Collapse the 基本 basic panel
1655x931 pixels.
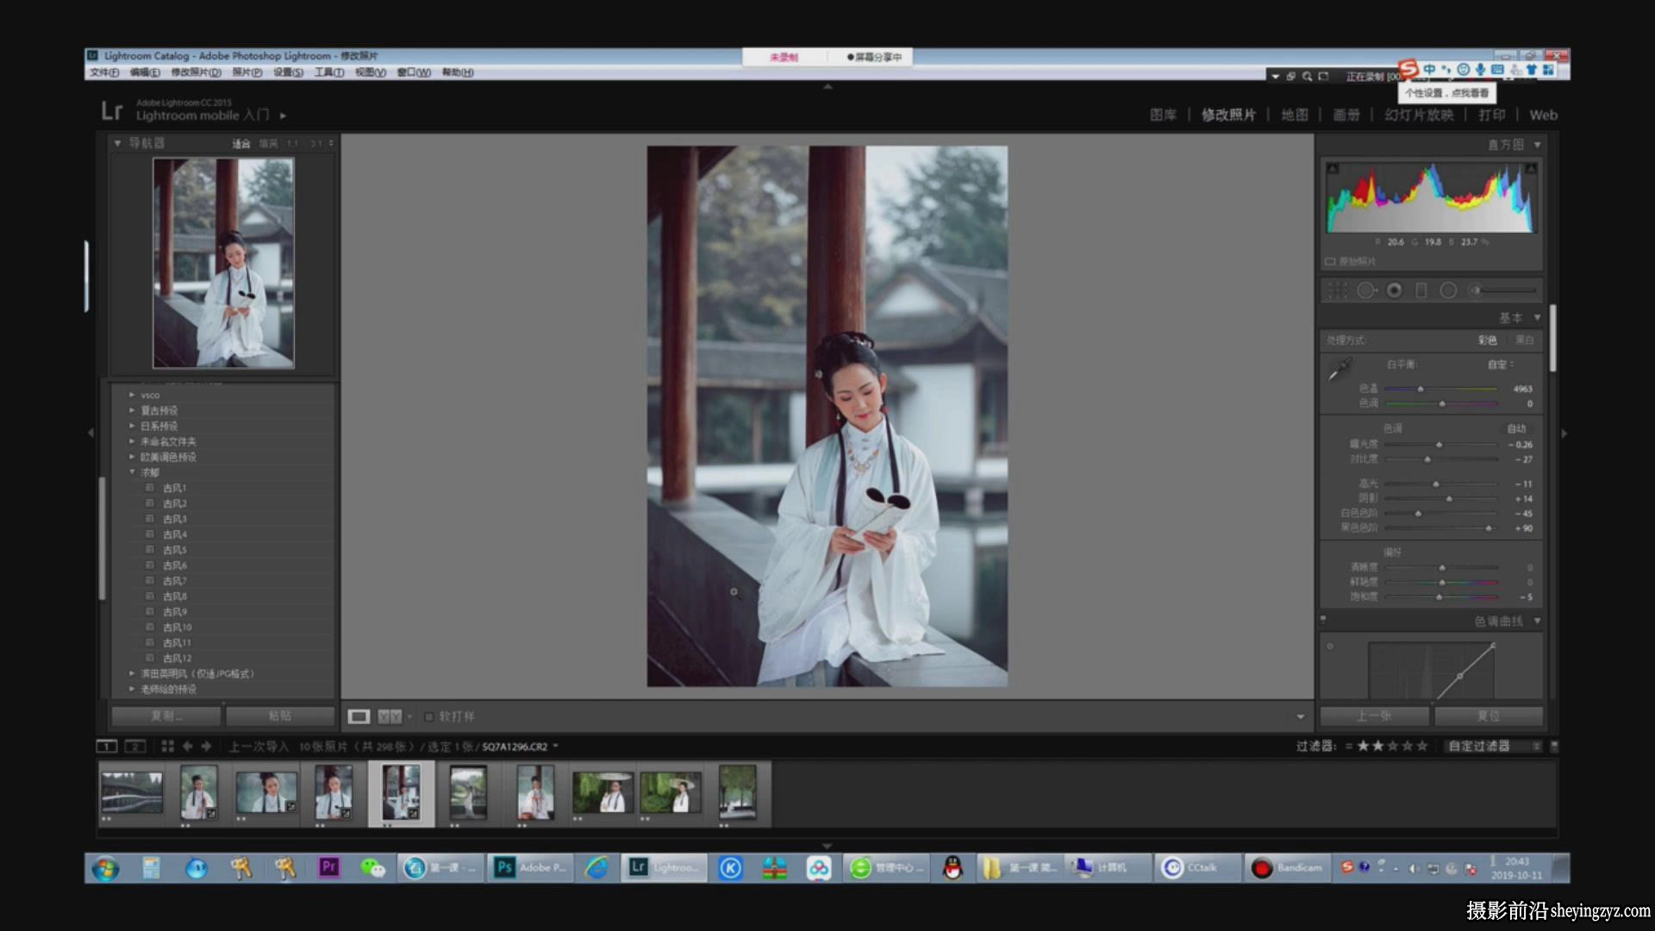(1537, 318)
